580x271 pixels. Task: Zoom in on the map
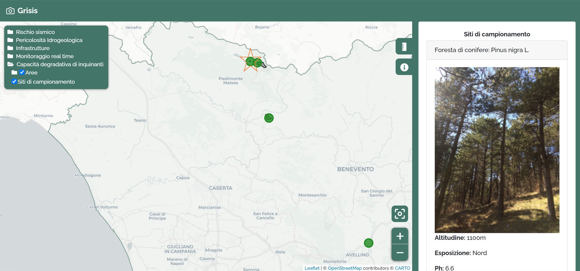click(400, 236)
